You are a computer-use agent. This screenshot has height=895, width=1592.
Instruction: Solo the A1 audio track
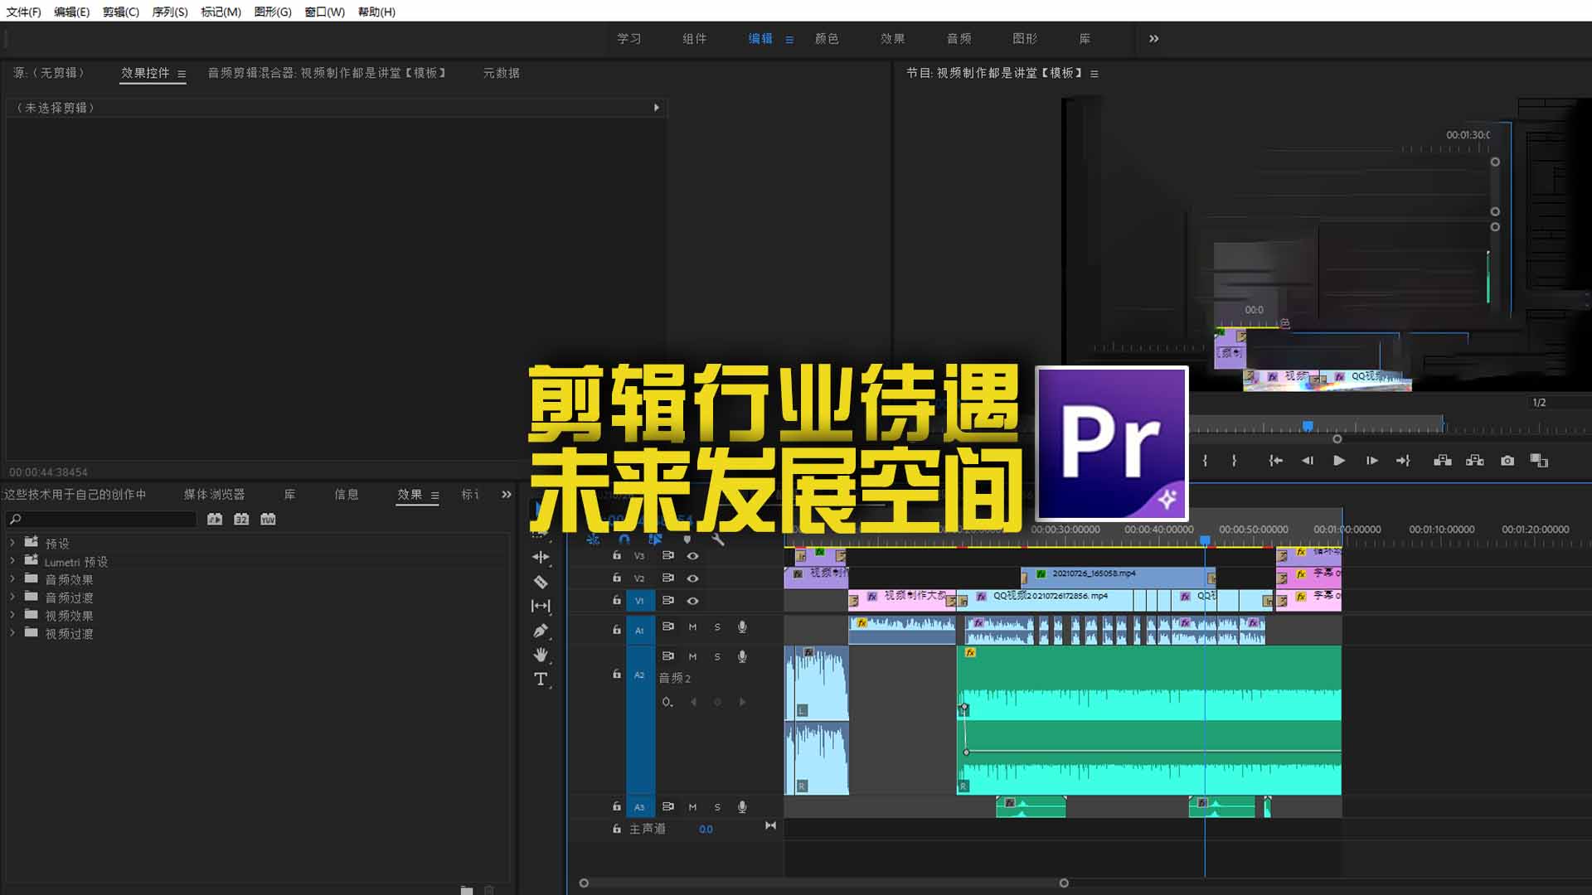coord(717,627)
